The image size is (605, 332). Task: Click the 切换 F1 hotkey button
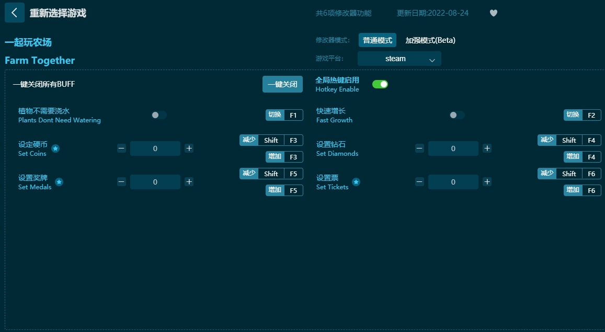tap(284, 115)
